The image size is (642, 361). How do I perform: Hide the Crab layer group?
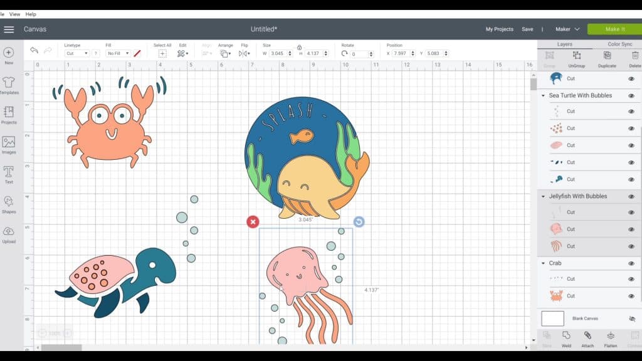[631, 263]
